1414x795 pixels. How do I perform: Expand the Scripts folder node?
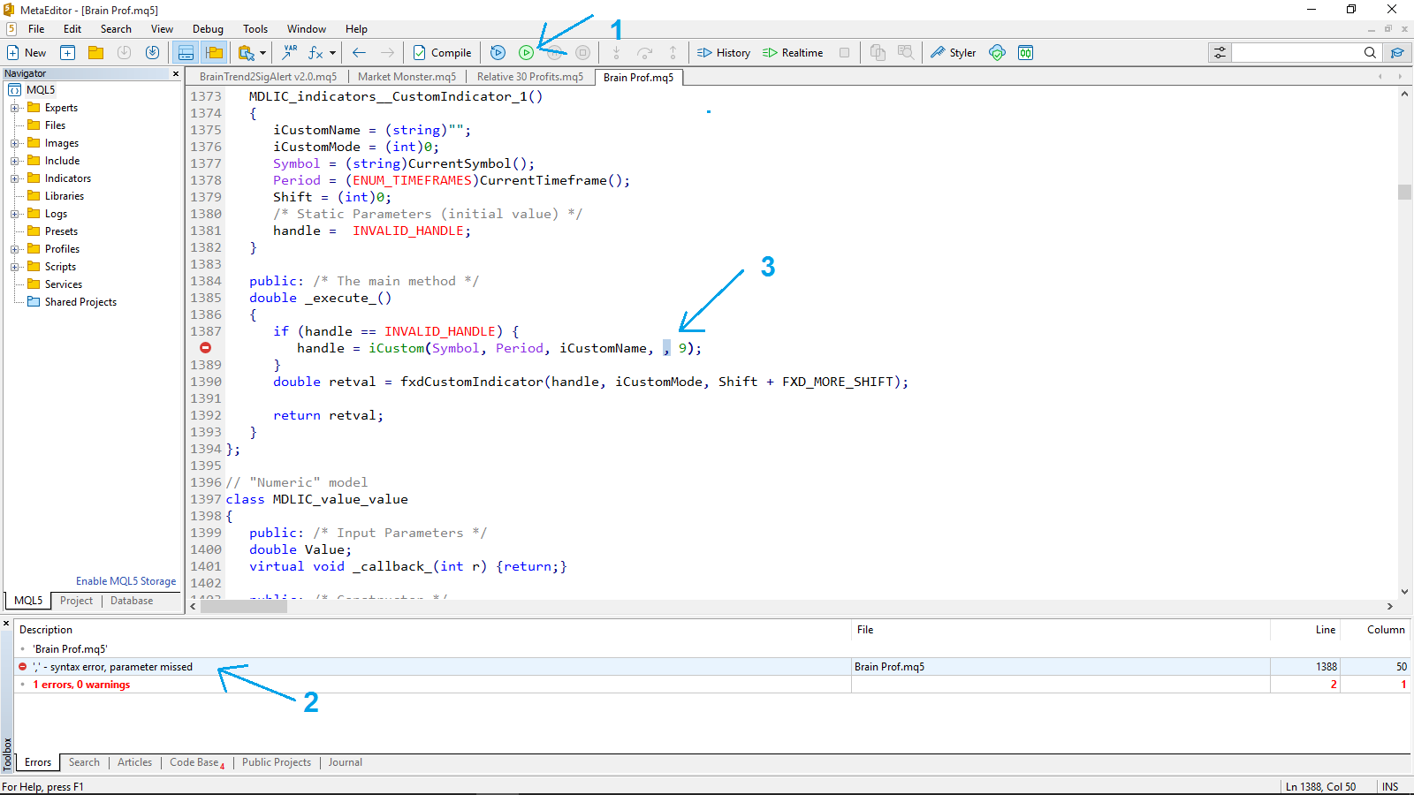tap(14, 267)
